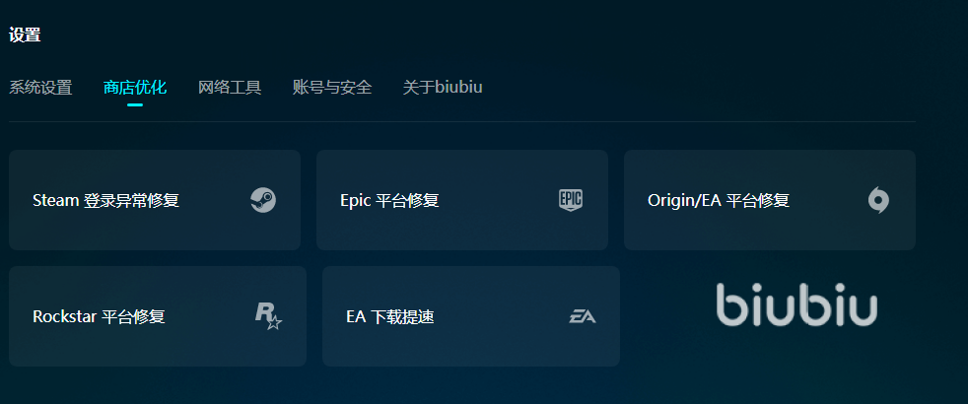Click the Steam logo icon

[262, 200]
